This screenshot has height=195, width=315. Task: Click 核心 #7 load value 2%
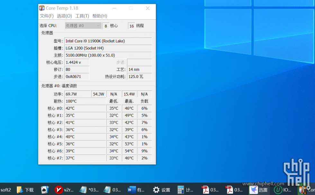[x=144, y=158]
